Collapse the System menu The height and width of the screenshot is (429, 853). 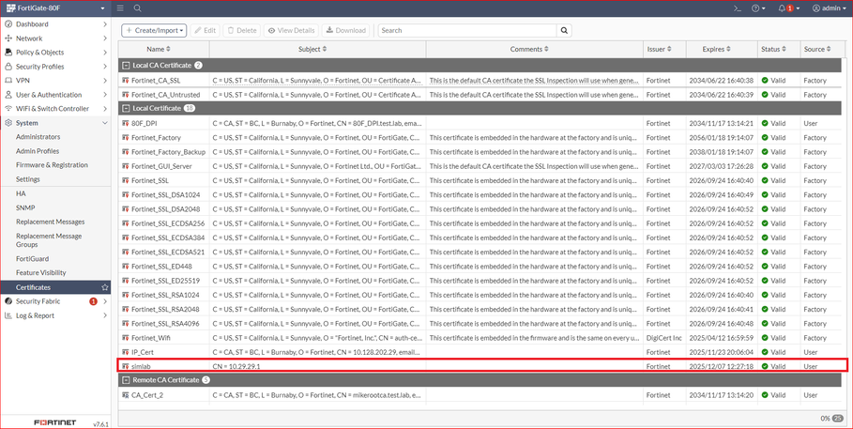pos(55,123)
